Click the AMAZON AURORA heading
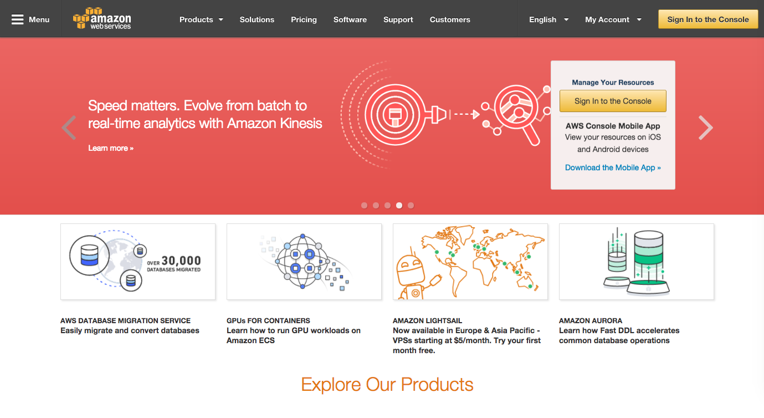The height and width of the screenshot is (418, 764). pos(591,320)
